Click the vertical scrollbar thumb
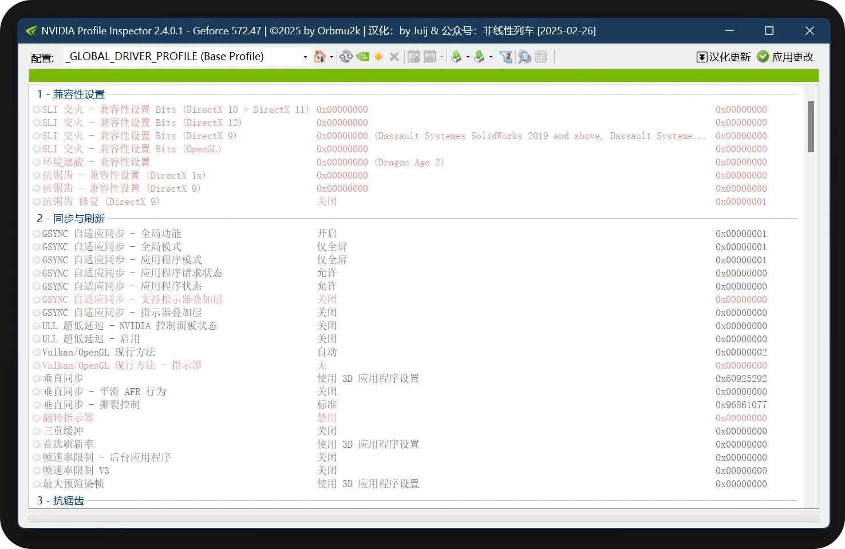 tap(811, 126)
